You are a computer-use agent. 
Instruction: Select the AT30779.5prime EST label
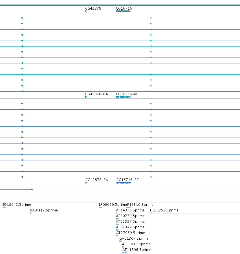point(130,216)
